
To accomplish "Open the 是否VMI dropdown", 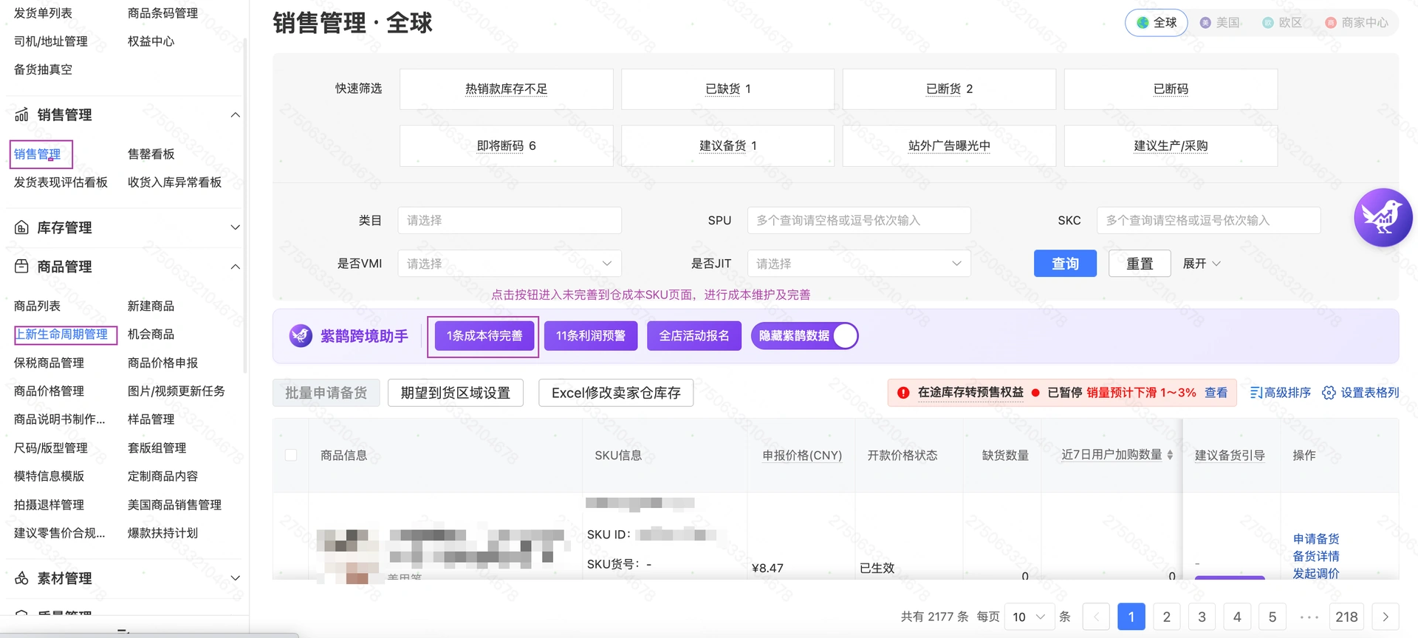I will [510, 264].
